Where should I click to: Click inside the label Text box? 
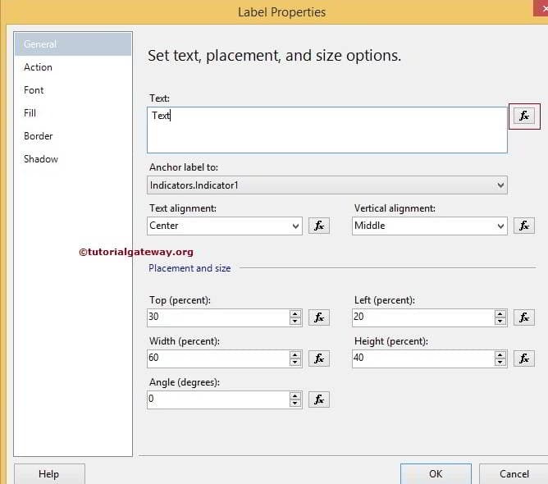327,130
